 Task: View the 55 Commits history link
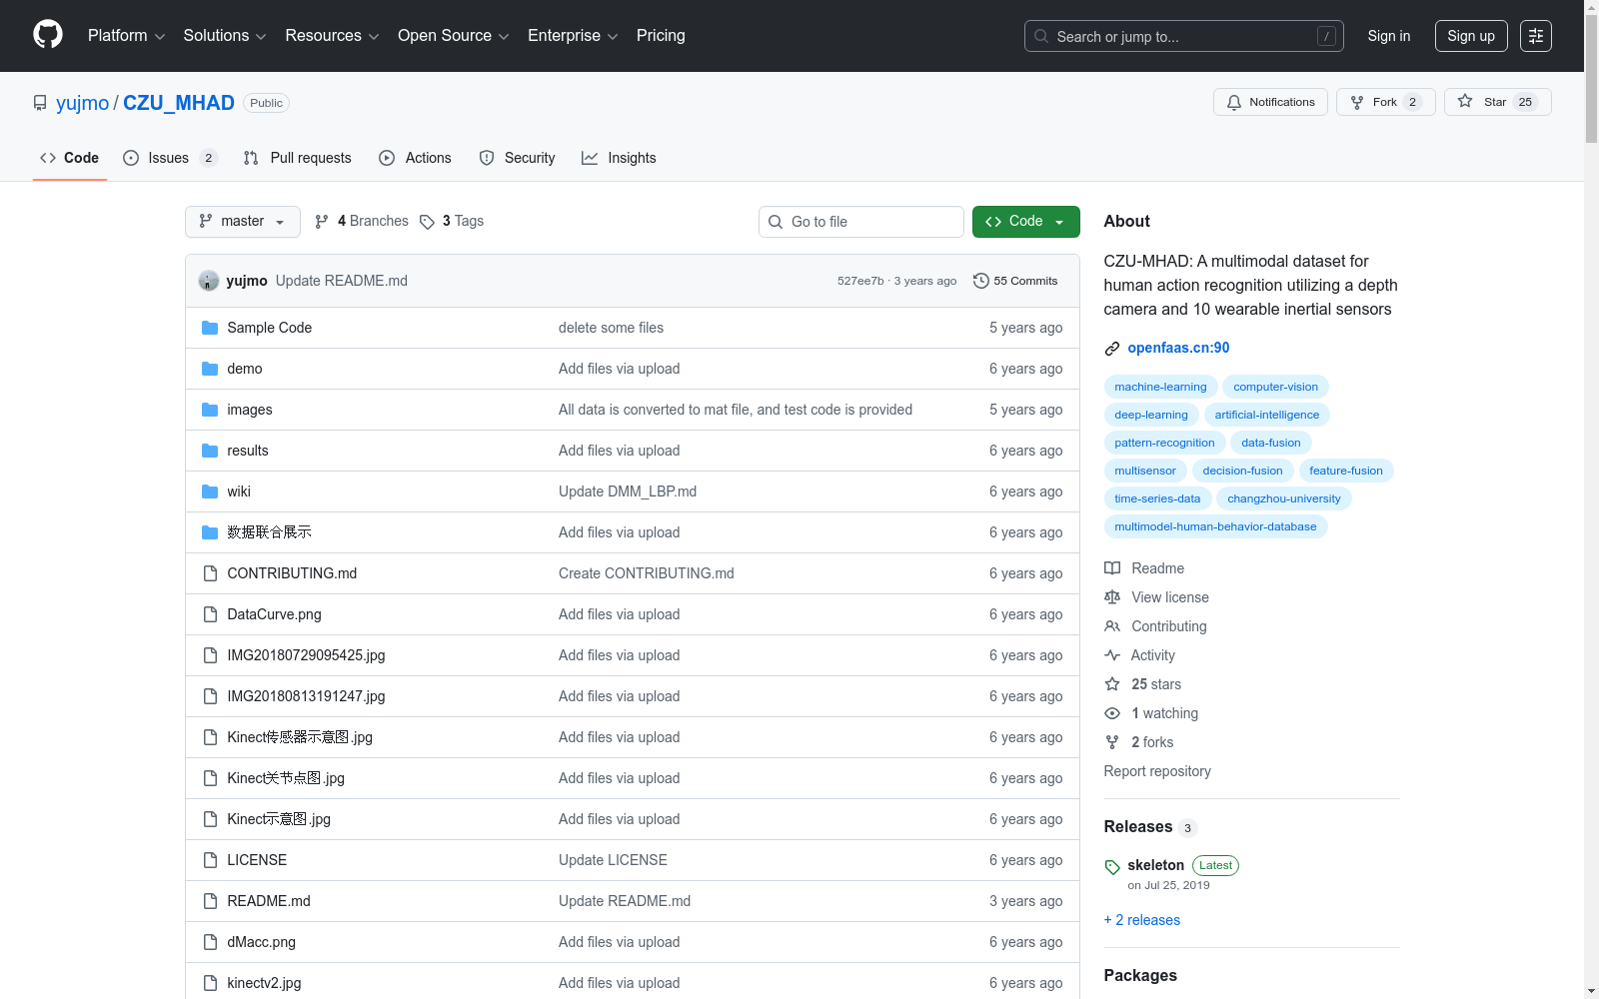[1015, 281]
